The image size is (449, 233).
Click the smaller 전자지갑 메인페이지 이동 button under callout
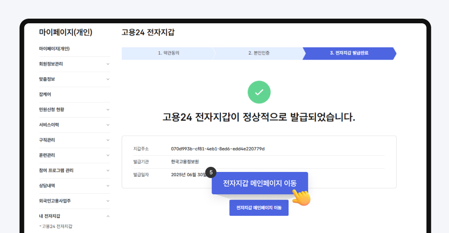tap(259, 208)
